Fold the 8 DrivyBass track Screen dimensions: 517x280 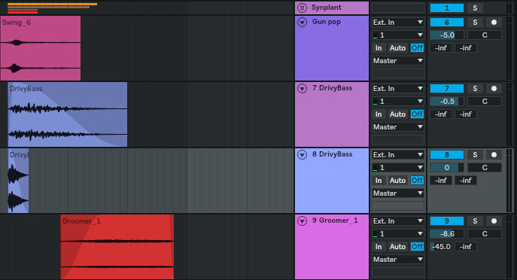click(x=302, y=154)
